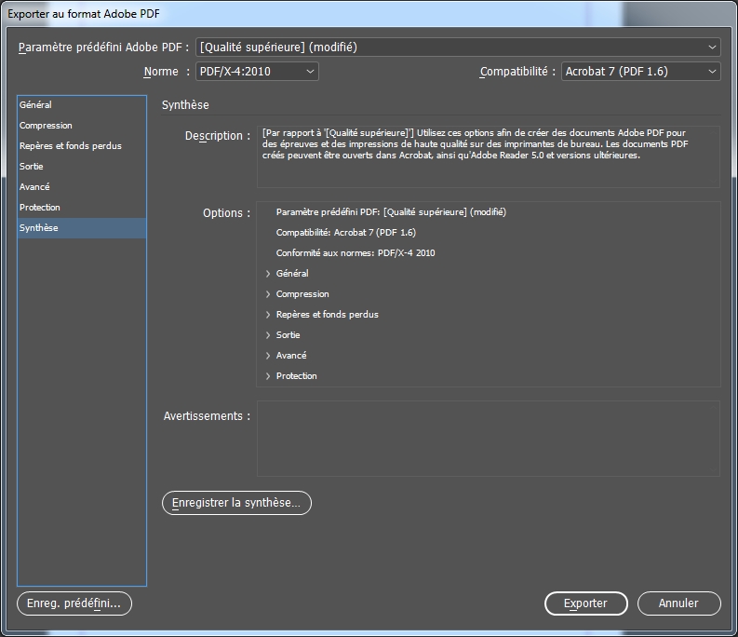The width and height of the screenshot is (738, 637).
Task: Expand the Protection chevron in Options
Action: click(x=268, y=376)
